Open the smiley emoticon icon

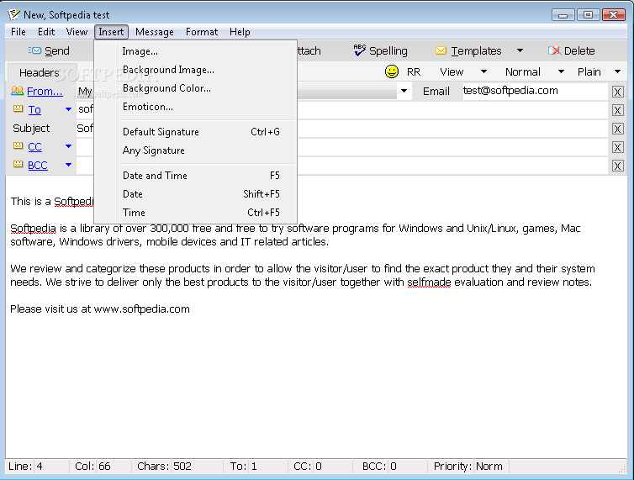[391, 71]
